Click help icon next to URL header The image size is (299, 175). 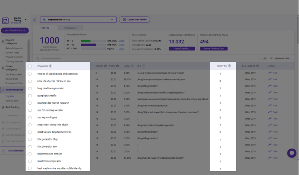[x=144, y=66]
